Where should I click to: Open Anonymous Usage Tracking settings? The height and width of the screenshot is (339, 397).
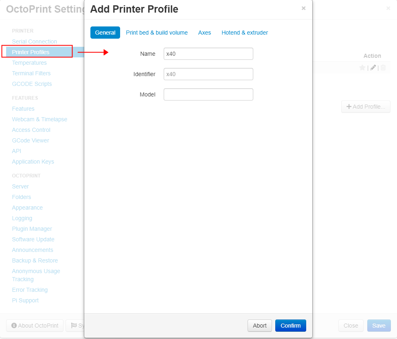point(36,275)
